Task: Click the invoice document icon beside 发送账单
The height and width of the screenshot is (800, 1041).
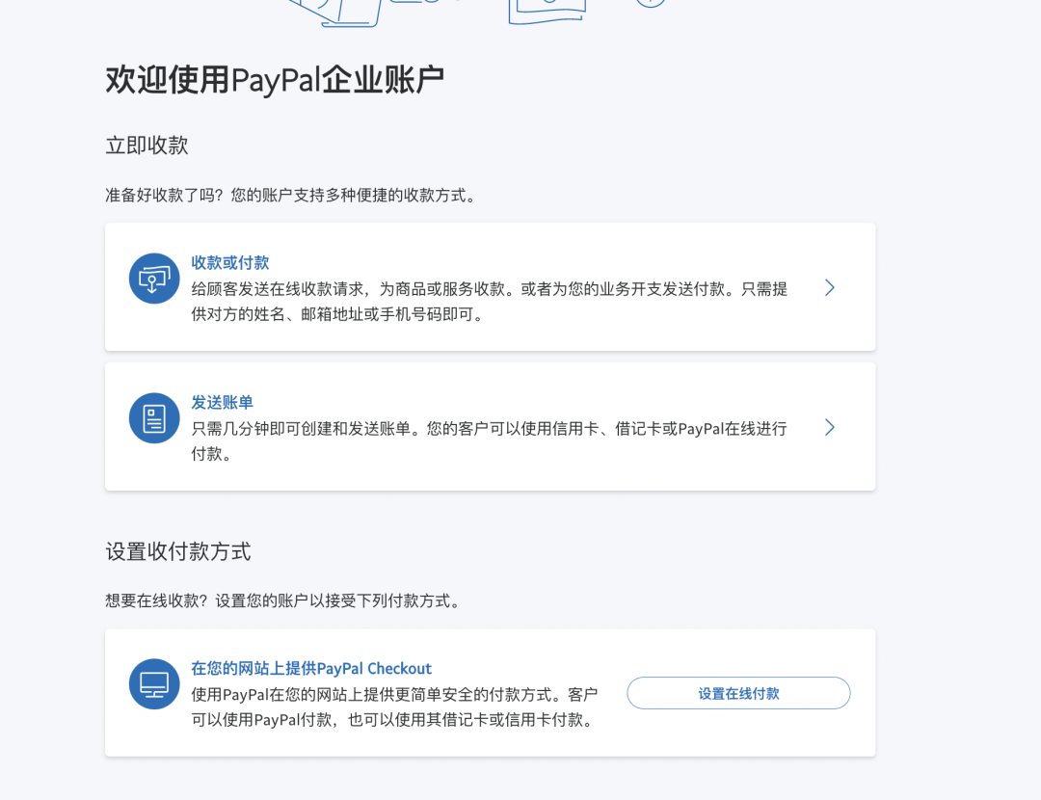Action: click(154, 417)
